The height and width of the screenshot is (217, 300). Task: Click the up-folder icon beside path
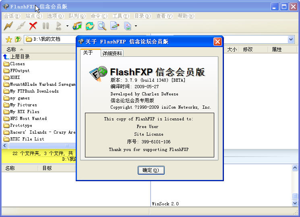tap(18, 39)
